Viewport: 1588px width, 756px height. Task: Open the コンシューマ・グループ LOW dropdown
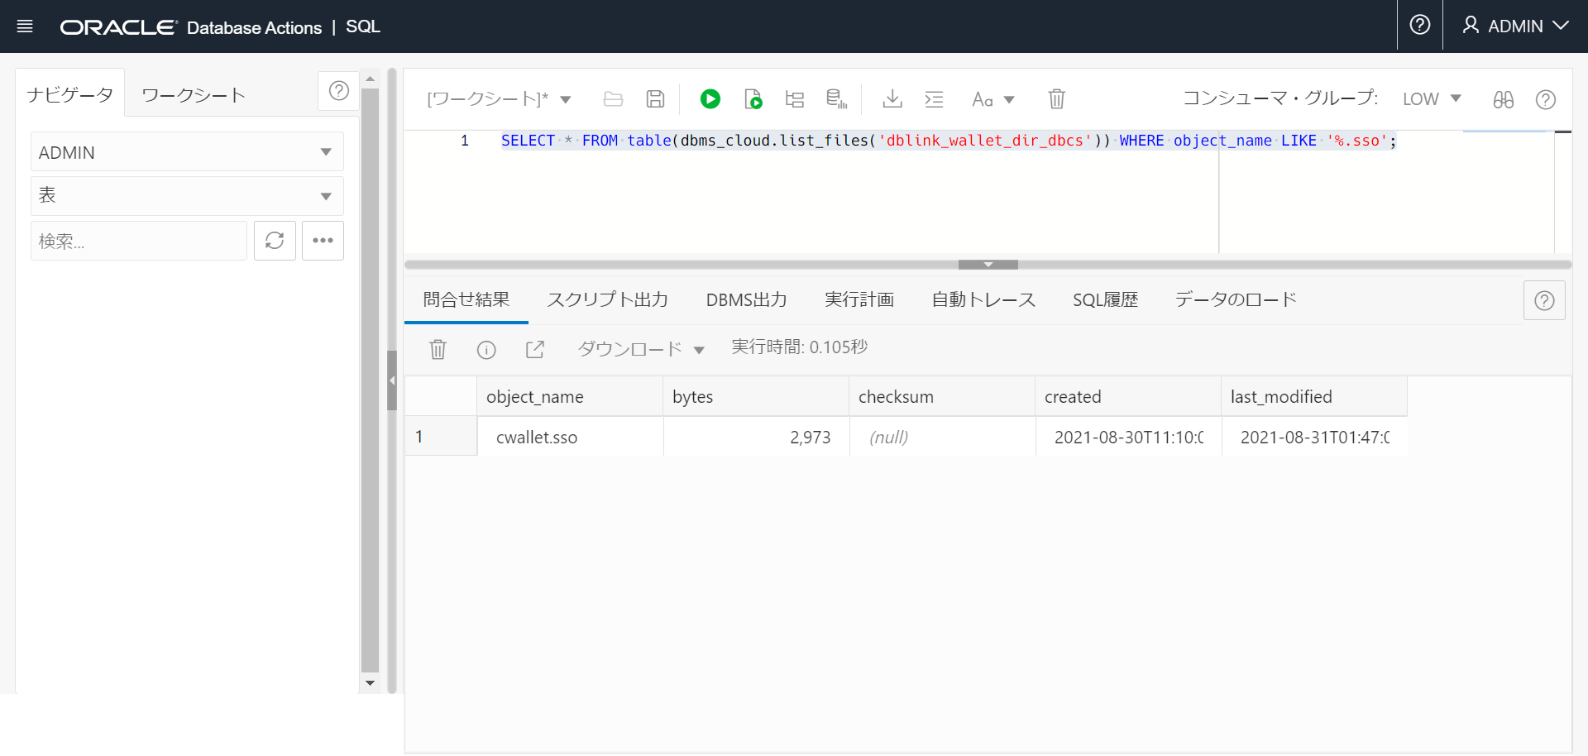(1432, 98)
